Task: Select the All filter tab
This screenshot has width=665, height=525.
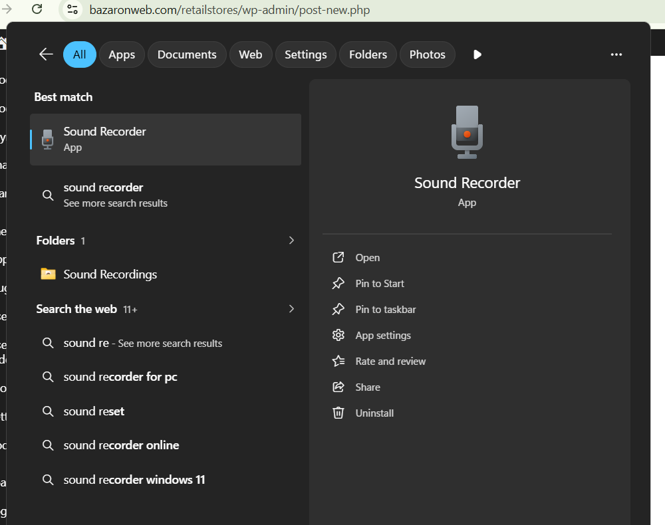Action: [x=80, y=54]
